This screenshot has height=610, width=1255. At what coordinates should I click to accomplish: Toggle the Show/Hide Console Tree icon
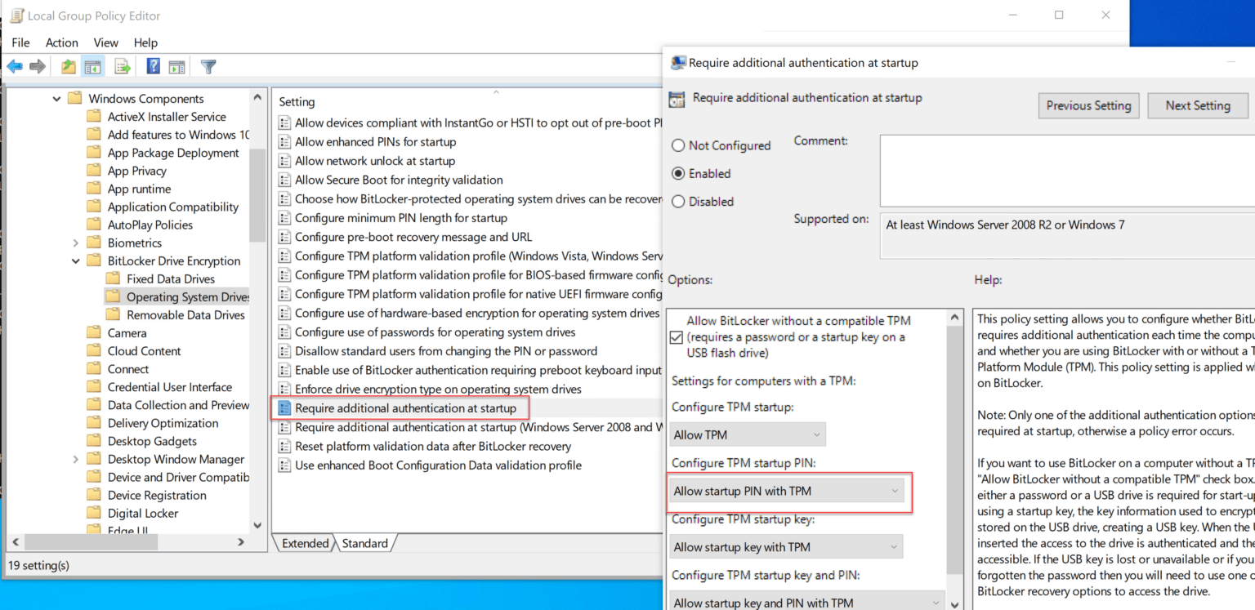92,66
